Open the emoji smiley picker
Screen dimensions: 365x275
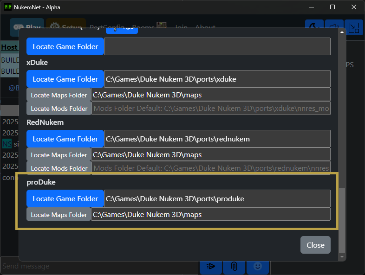(x=258, y=266)
